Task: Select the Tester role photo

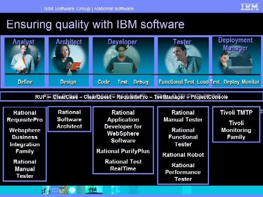Action: coord(184,59)
